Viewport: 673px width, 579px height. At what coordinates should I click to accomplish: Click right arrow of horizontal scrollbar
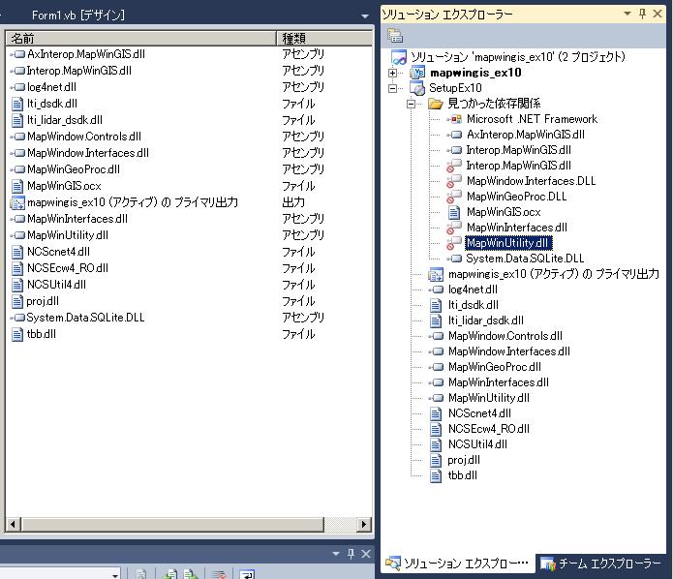click(364, 525)
